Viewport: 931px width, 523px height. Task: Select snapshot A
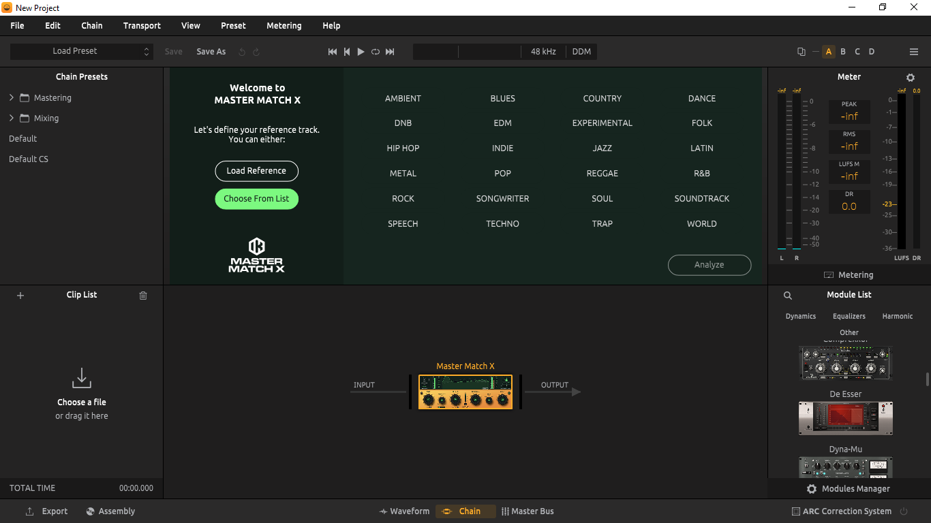point(829,52)
